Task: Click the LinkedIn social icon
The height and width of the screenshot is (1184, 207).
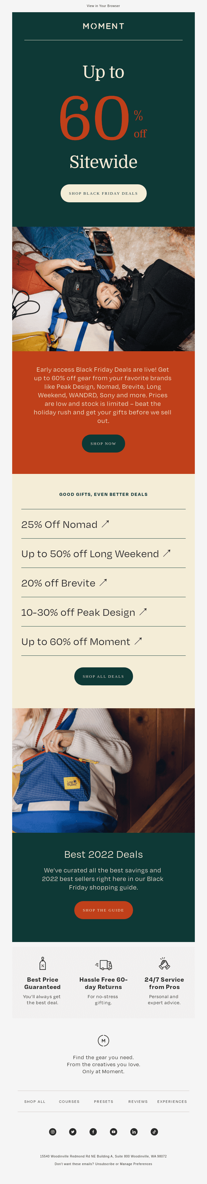Action: [134, 1132]
